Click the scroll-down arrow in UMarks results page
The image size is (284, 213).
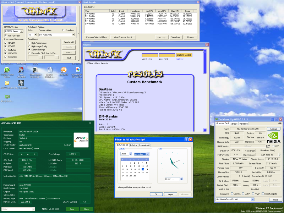(205, 130)
